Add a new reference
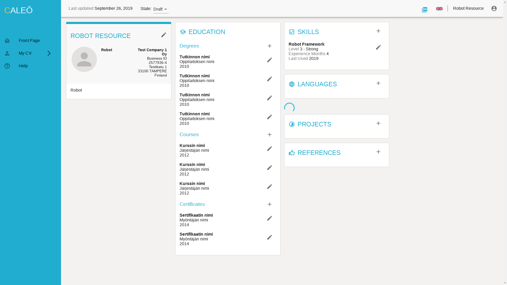Image resolution: width=507 pixels, height=285 pixels. point(378,152)
